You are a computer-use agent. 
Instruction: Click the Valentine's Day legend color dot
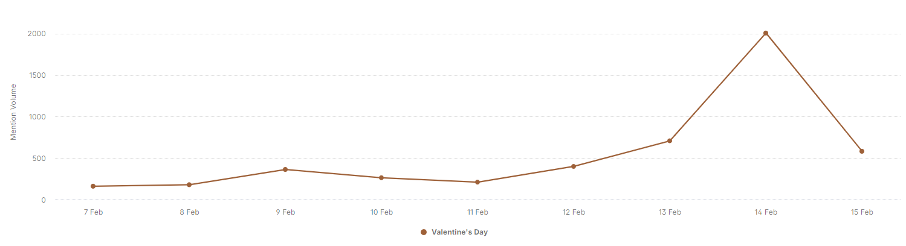click(424, 232)
